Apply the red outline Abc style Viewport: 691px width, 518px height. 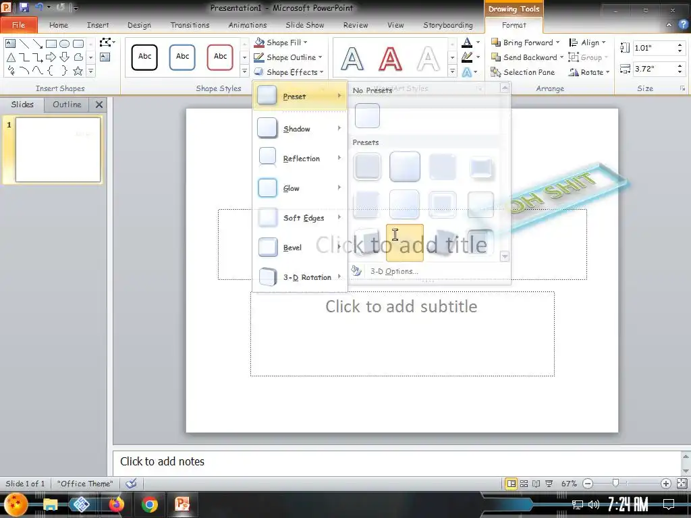[220, 57]
